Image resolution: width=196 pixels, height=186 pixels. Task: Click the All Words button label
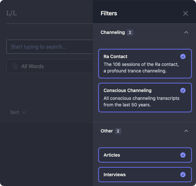(32, 66)
